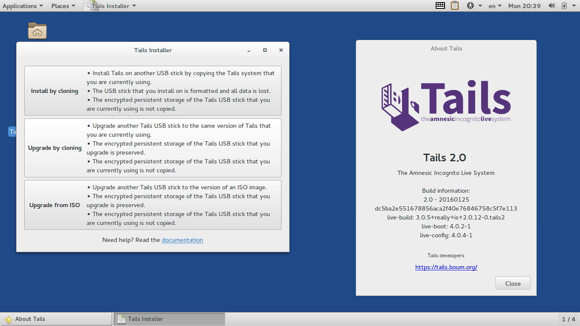Expand the Applications menu

pos(23,6)
